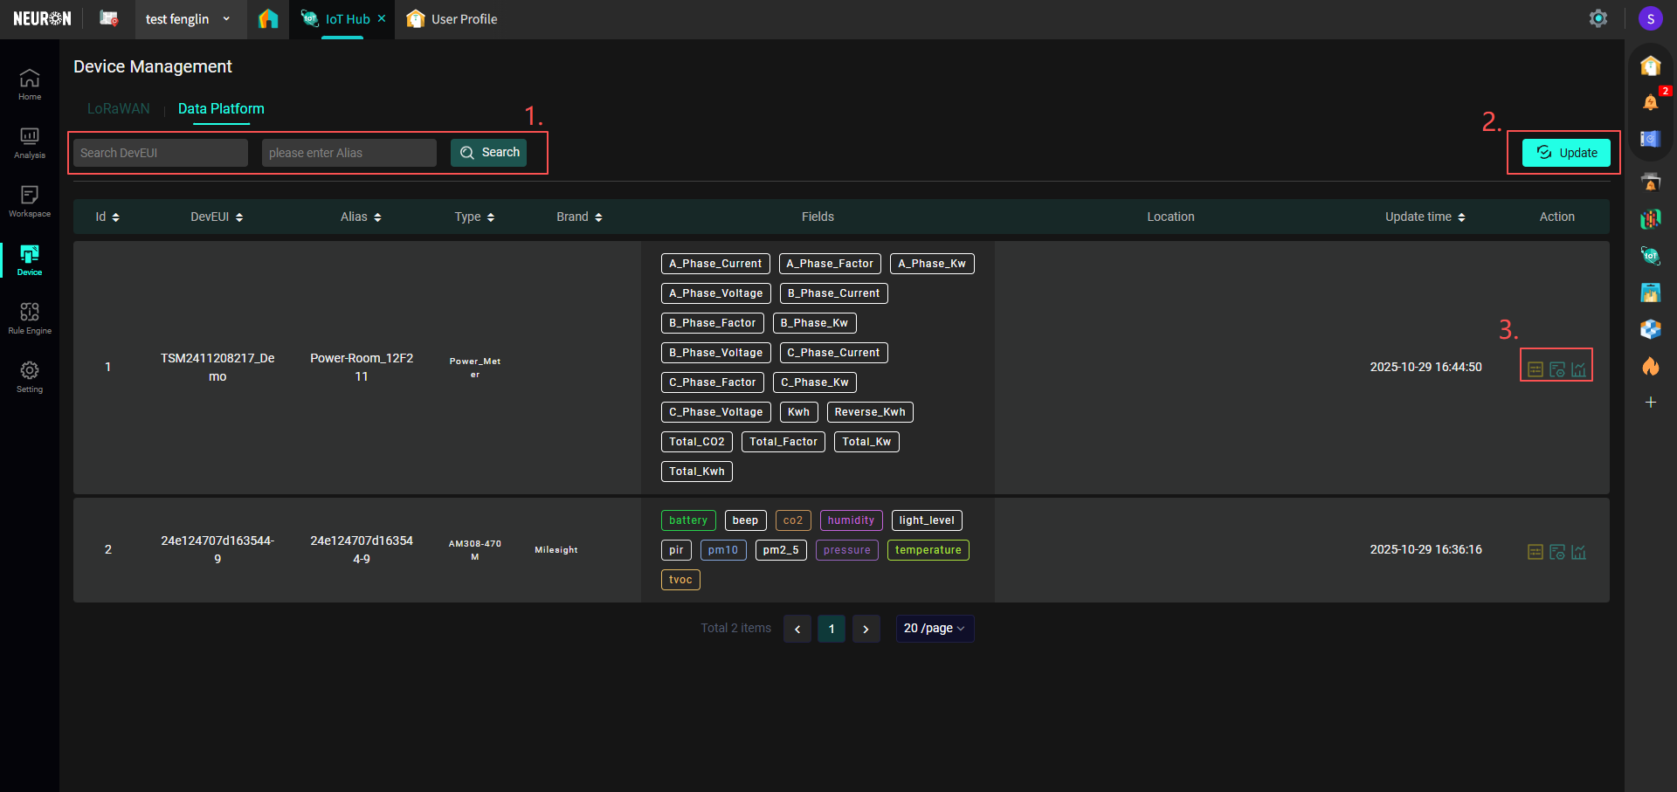Click the chart icon for device row 1
Screen dimensions: 1677x792
coord(1578,369)
